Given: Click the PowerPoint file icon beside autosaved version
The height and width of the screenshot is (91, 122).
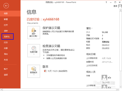Looking at the screenshot, I should tap(45, 71).
